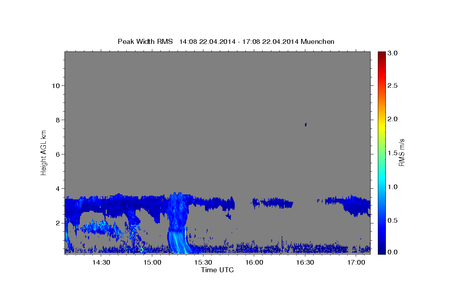
Task: Click the 14:30 time tick label
Action: coord(102,263)
